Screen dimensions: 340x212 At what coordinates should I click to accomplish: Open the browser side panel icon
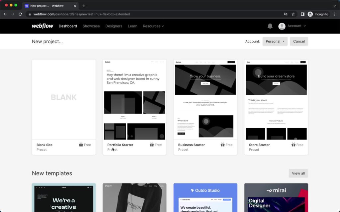(x=302, y=14)
